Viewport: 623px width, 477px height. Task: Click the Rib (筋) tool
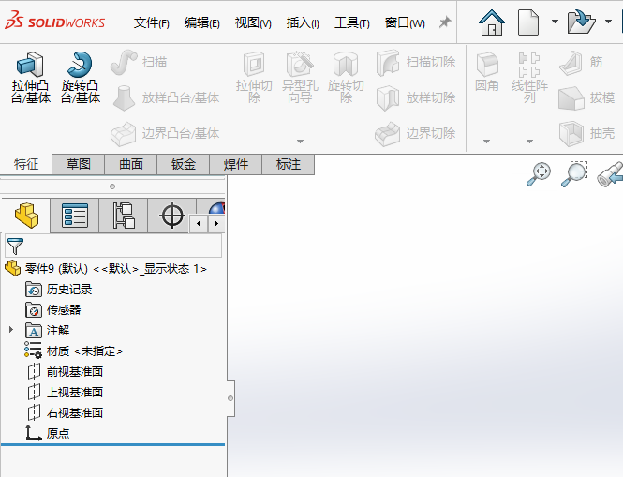click(581, 63)
